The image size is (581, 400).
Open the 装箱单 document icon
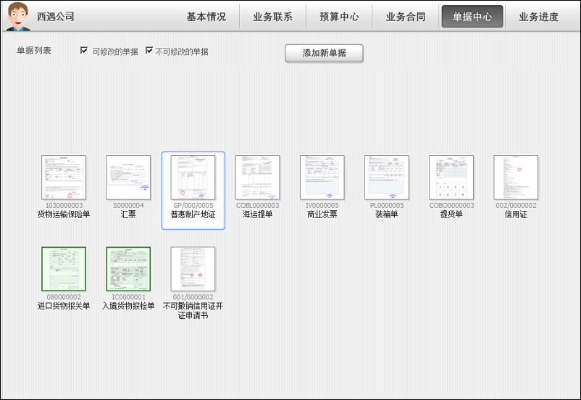[387, 178]
